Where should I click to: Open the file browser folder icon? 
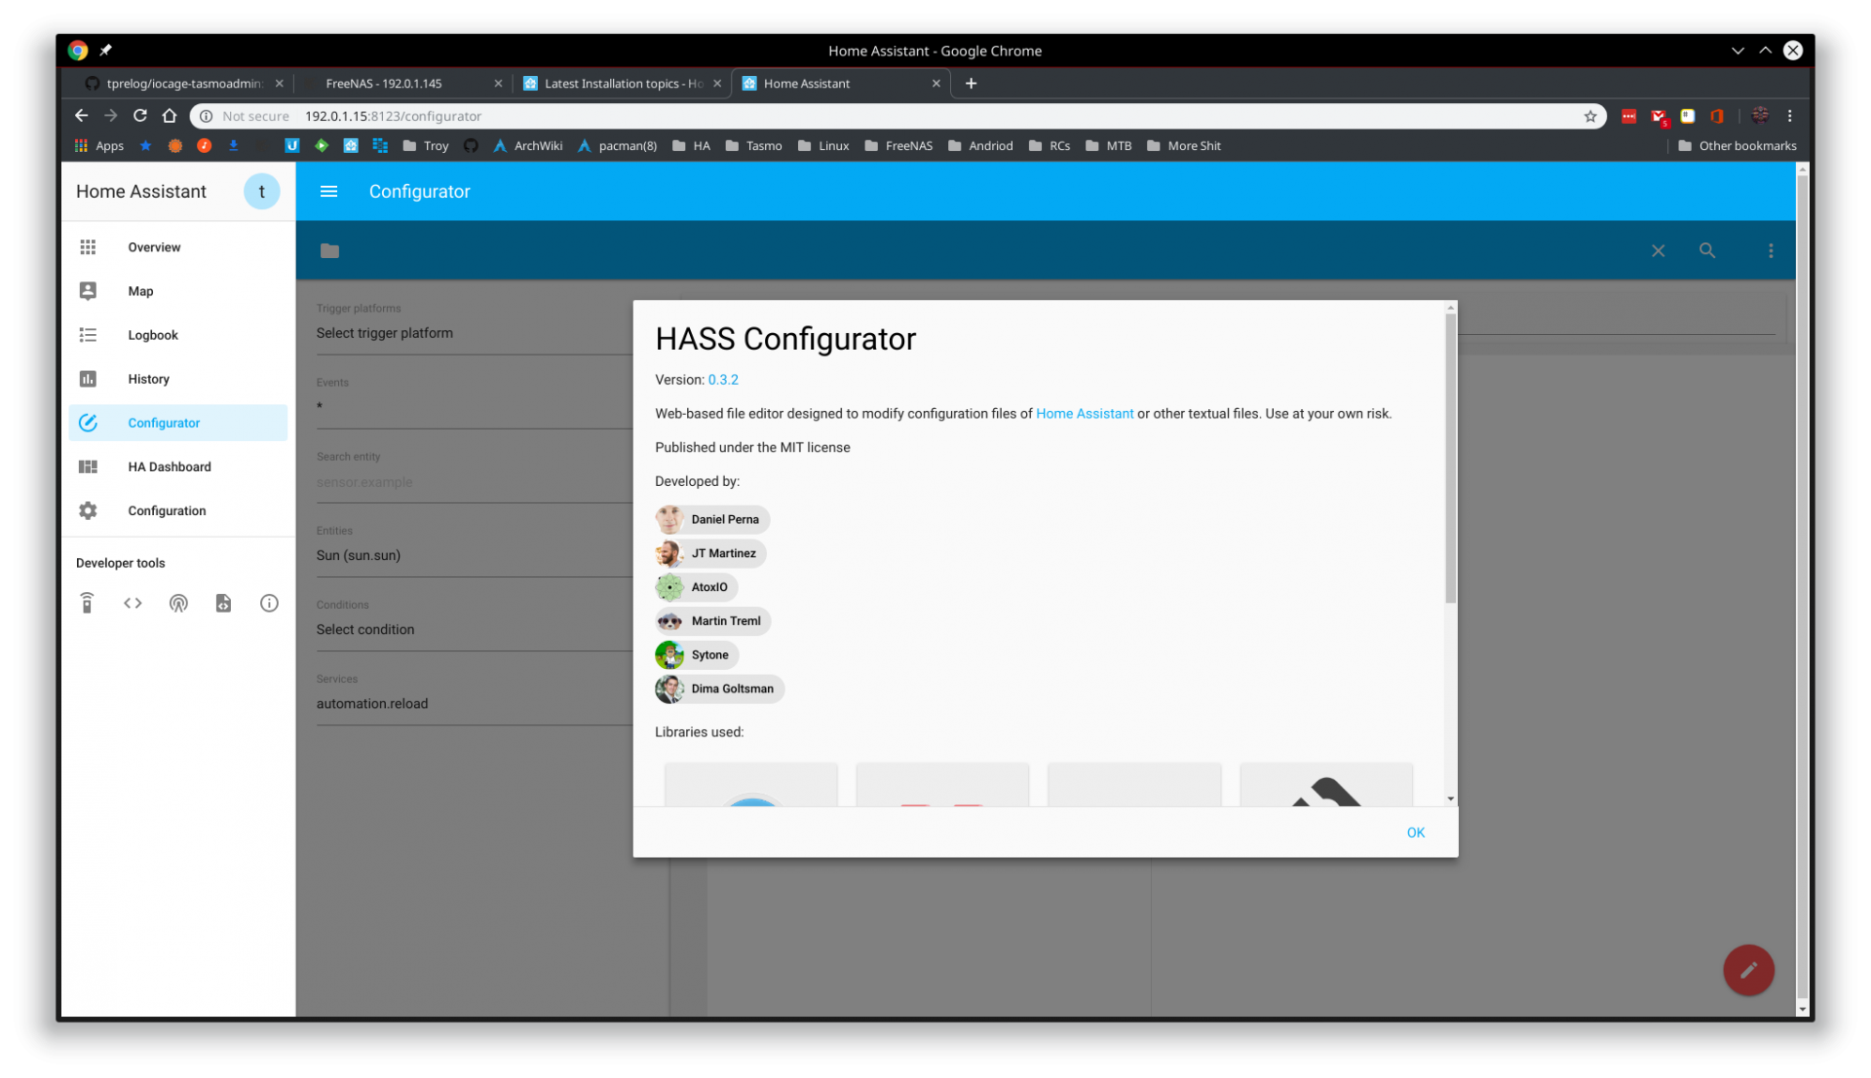click(329, 251)
